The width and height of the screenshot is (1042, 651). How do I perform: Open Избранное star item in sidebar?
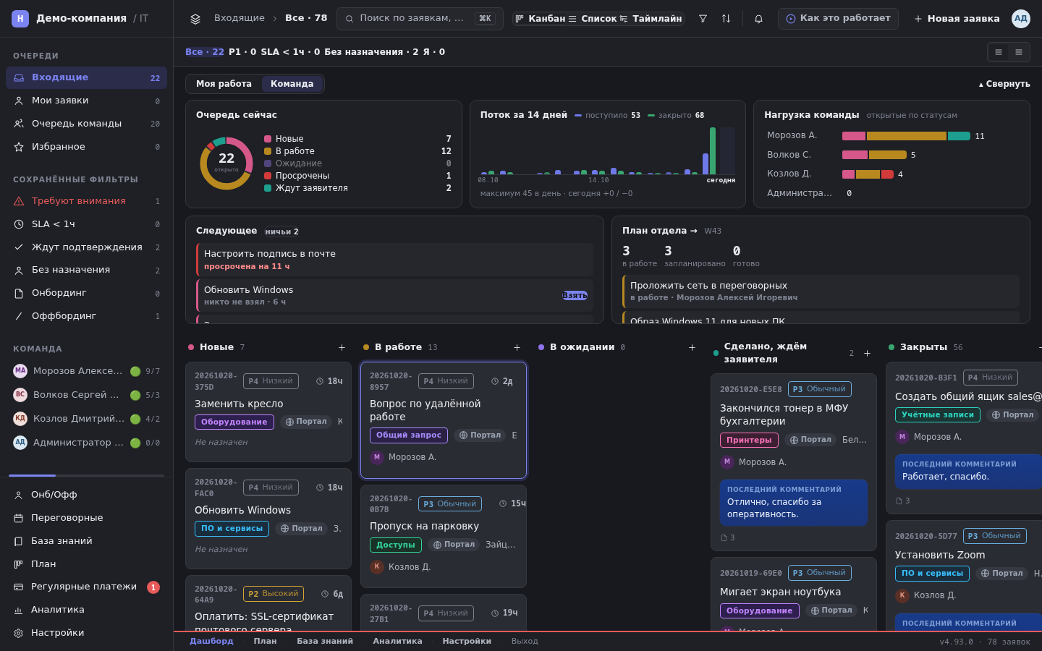point(86,147)
